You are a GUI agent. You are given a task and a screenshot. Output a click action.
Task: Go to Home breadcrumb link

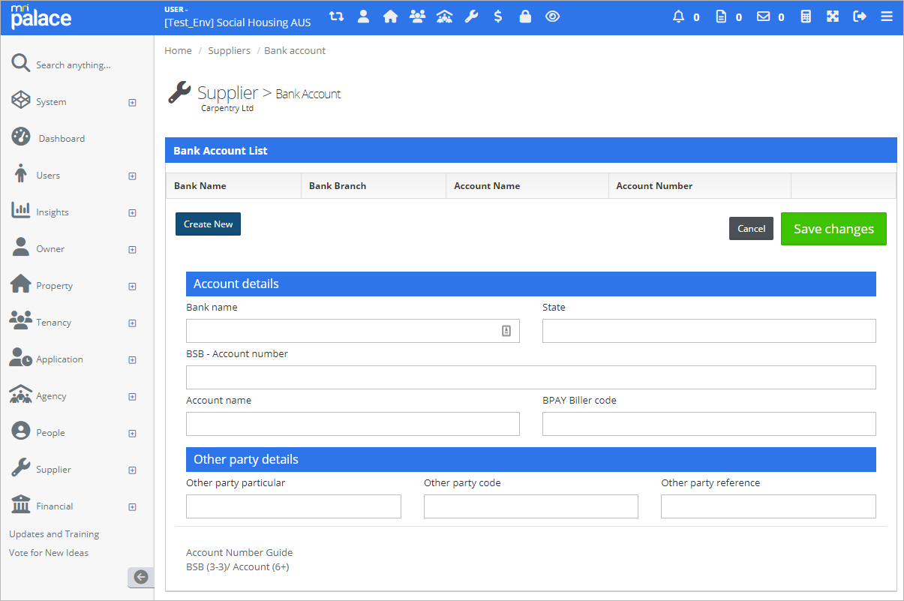(178, 51)
